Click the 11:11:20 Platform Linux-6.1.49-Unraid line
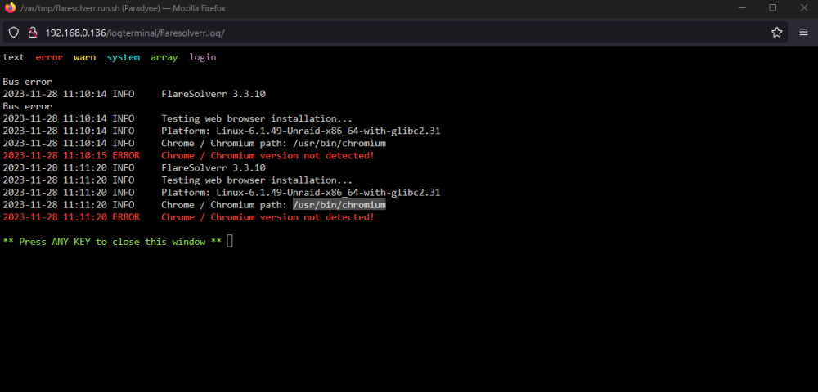Image resolution: width=818 pixels, height=392 pixels. (222, 193)
